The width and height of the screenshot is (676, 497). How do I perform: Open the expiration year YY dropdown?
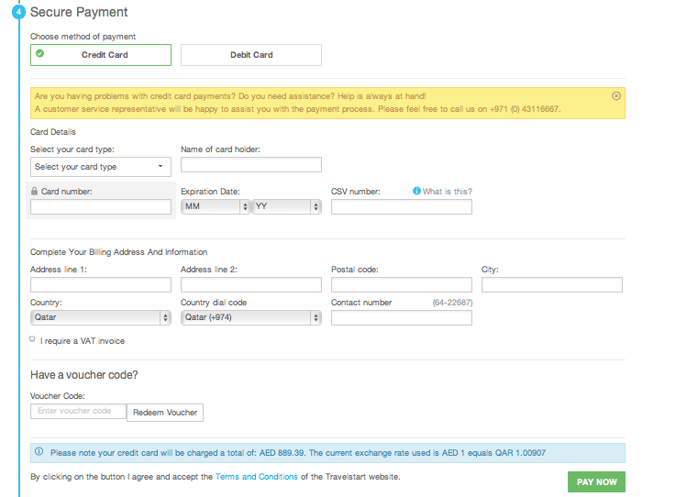(287, 206)
